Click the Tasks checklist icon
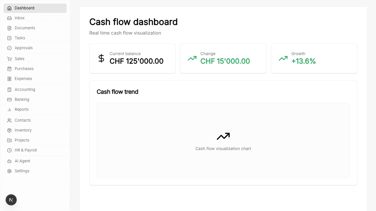This screenshot has width=376, height=211. point(10,38)
